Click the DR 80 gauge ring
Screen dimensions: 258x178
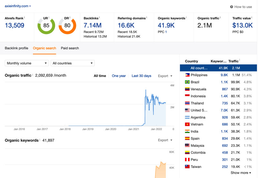point(67,26)
